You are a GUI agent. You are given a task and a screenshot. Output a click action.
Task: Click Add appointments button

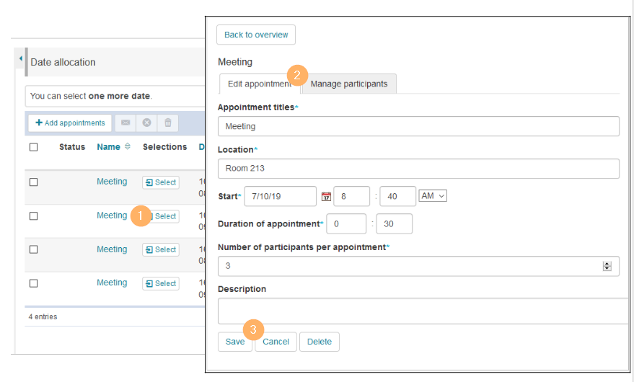coord(70,123)
